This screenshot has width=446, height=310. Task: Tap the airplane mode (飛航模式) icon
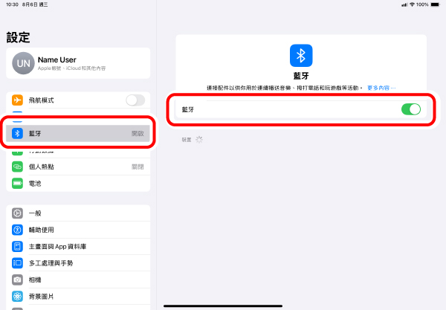coord(17,100)
